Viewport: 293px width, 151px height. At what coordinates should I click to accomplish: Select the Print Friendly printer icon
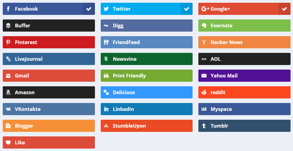coord(106,76)
